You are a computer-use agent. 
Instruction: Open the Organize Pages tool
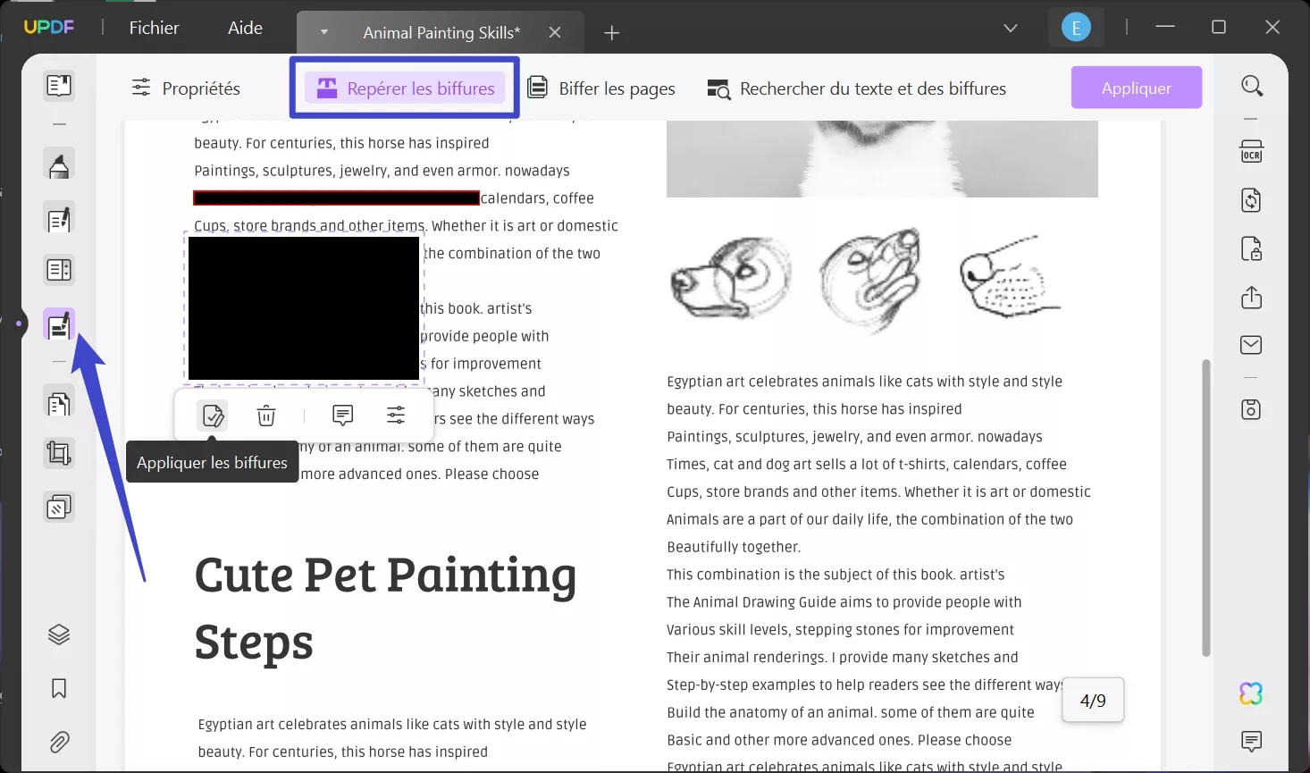59,404
